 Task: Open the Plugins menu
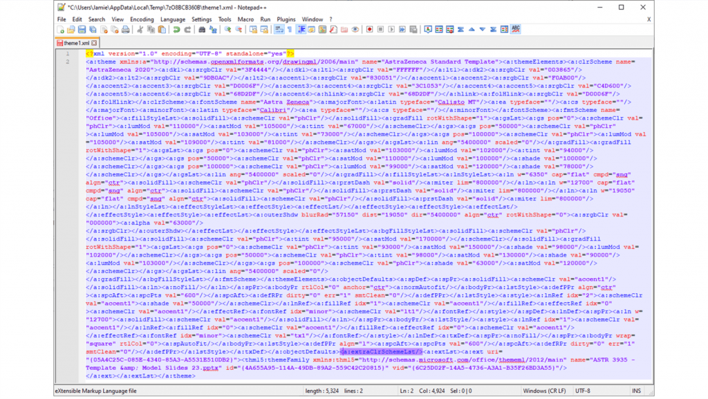286,19
